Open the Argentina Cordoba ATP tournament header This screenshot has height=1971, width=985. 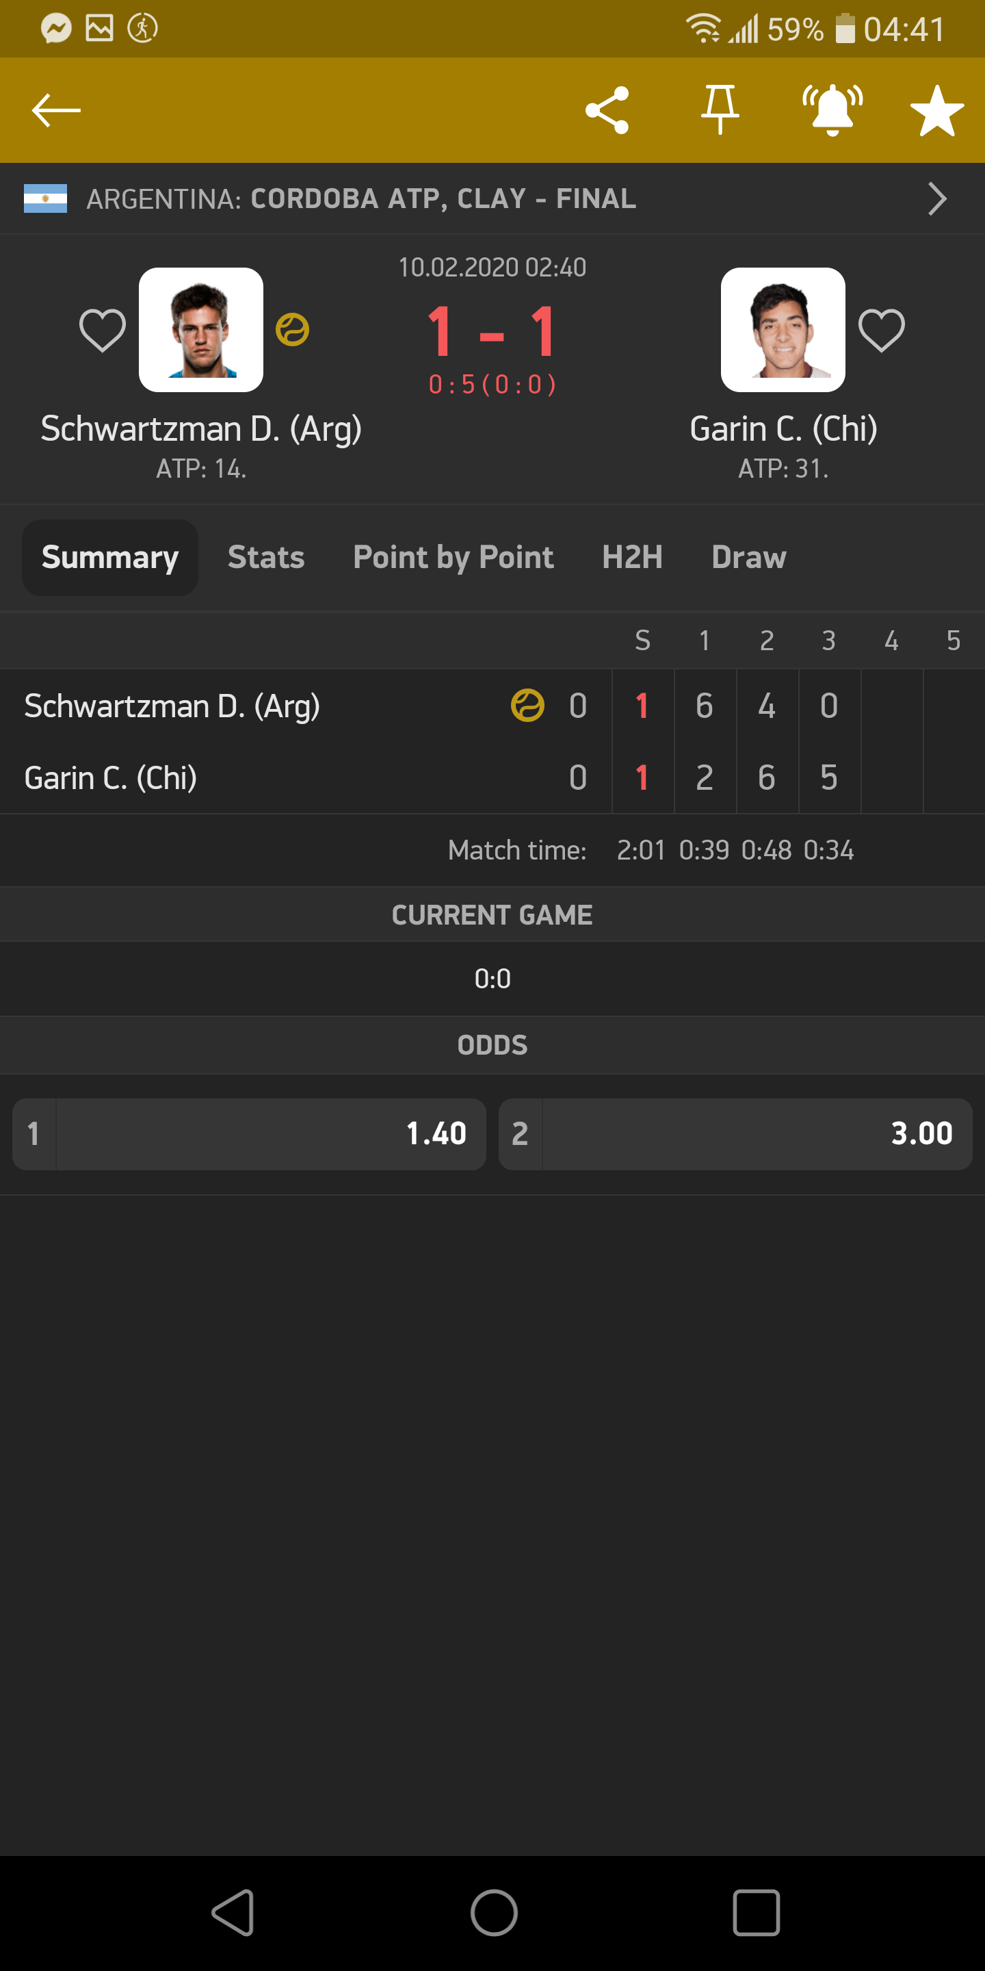[x=361, y=199]
